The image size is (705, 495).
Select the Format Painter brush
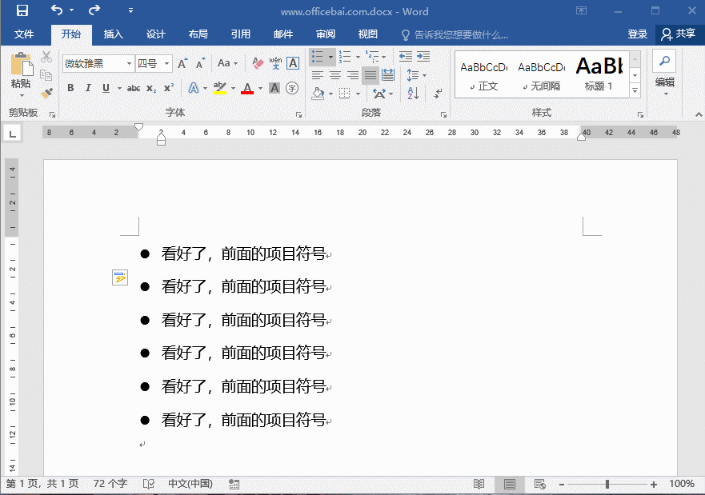click(46, 93)
